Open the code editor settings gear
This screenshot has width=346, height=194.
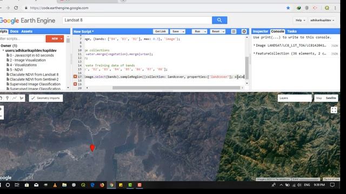[244, 31]
